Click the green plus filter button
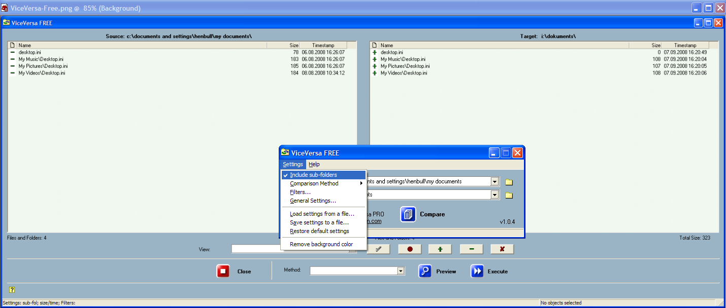Image resolution: width=726 pixels, height=308 pixels. [440, 249]
